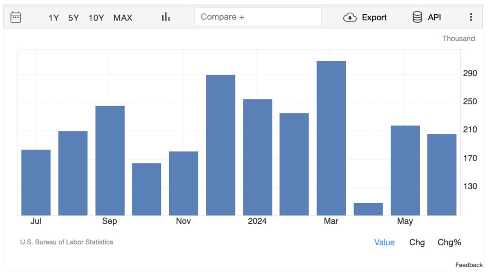Toggle chart to Chg% view
The width and height of the screenshot is (489, 273).
449,242
